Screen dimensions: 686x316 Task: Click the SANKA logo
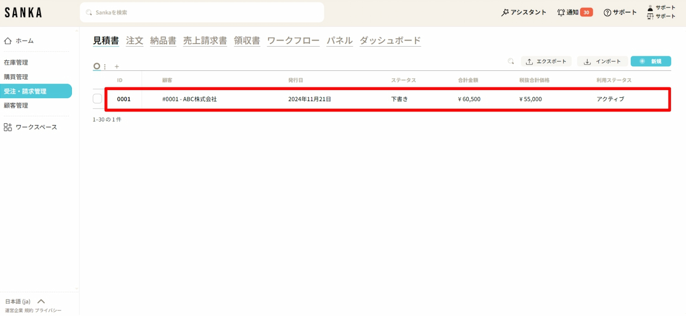coord(23,13)
